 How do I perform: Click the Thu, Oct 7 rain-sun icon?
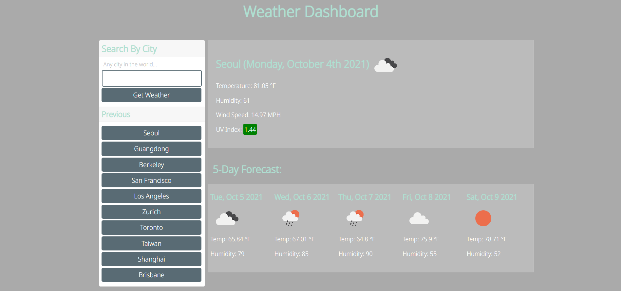(x=355, y=218)
